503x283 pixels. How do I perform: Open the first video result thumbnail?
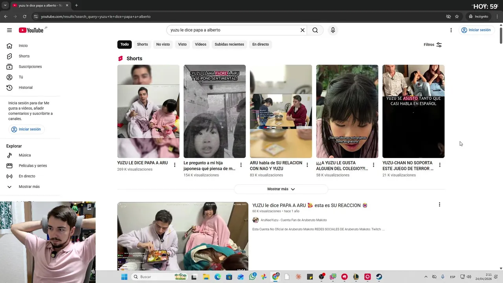click(x=183, y=236)
